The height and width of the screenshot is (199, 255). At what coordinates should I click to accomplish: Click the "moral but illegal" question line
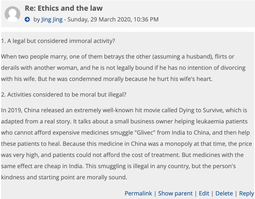(67, 95)
